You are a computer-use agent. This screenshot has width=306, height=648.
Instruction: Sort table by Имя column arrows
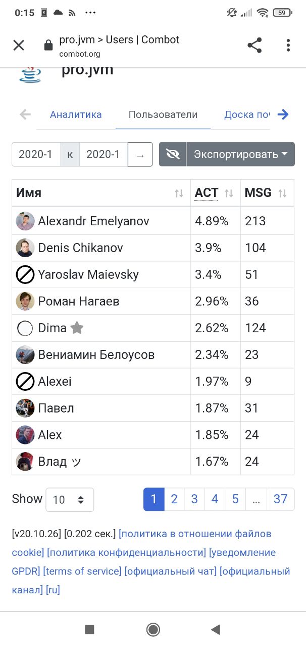click(x=179, y=193)
